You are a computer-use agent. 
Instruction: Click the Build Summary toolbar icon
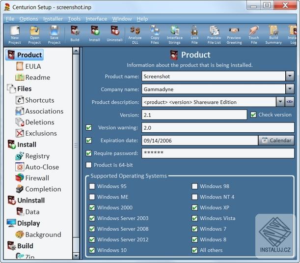click(273, 35)
